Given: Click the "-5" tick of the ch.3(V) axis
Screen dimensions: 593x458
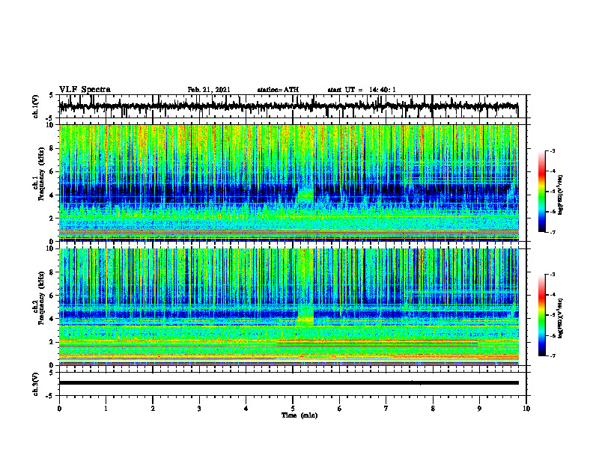Looking at the screenshot, I should pos(50,396).
